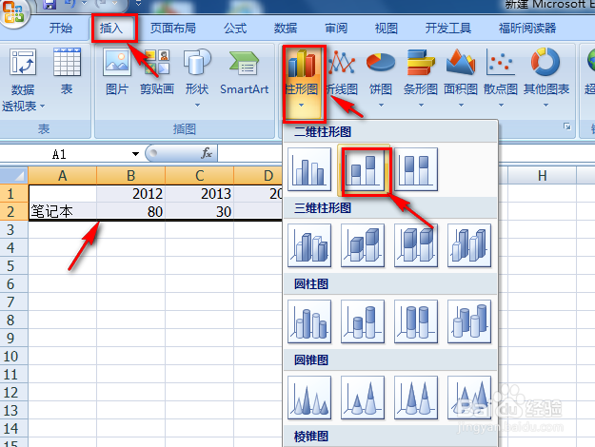The image size is (595, 447).
Task: Click cell B2 with value 80
Action: pyautogui.click(x=131, y=211)
